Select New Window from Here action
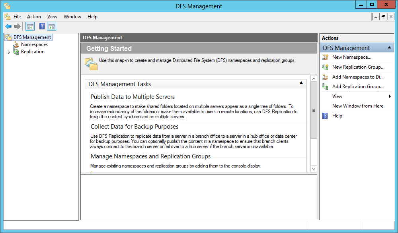The image size is (398, 233). click(x=358, y=106)
